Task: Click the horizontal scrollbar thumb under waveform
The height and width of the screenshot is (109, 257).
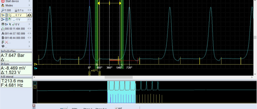Action: 114,77
